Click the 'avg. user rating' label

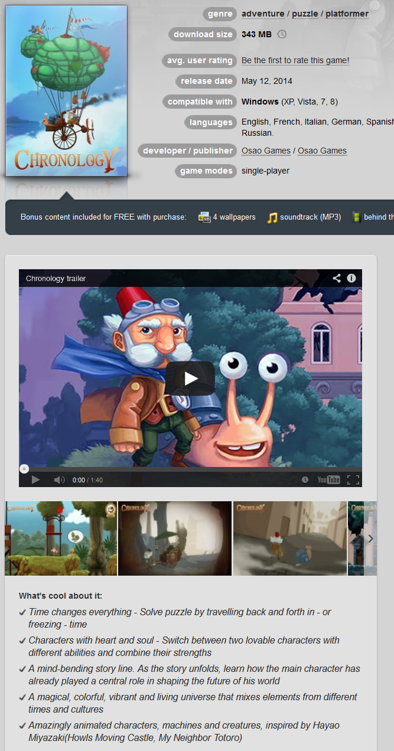[199, 60]
